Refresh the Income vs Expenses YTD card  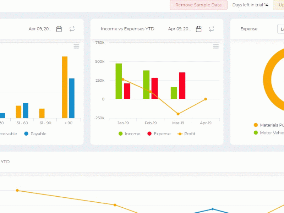coord(212,29)
